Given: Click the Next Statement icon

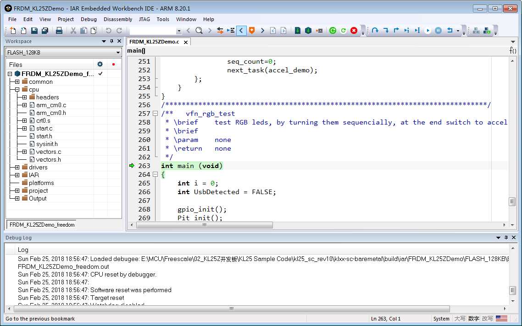Looking at the screenshot, I should pyautogui.click(x=407, y=31).
